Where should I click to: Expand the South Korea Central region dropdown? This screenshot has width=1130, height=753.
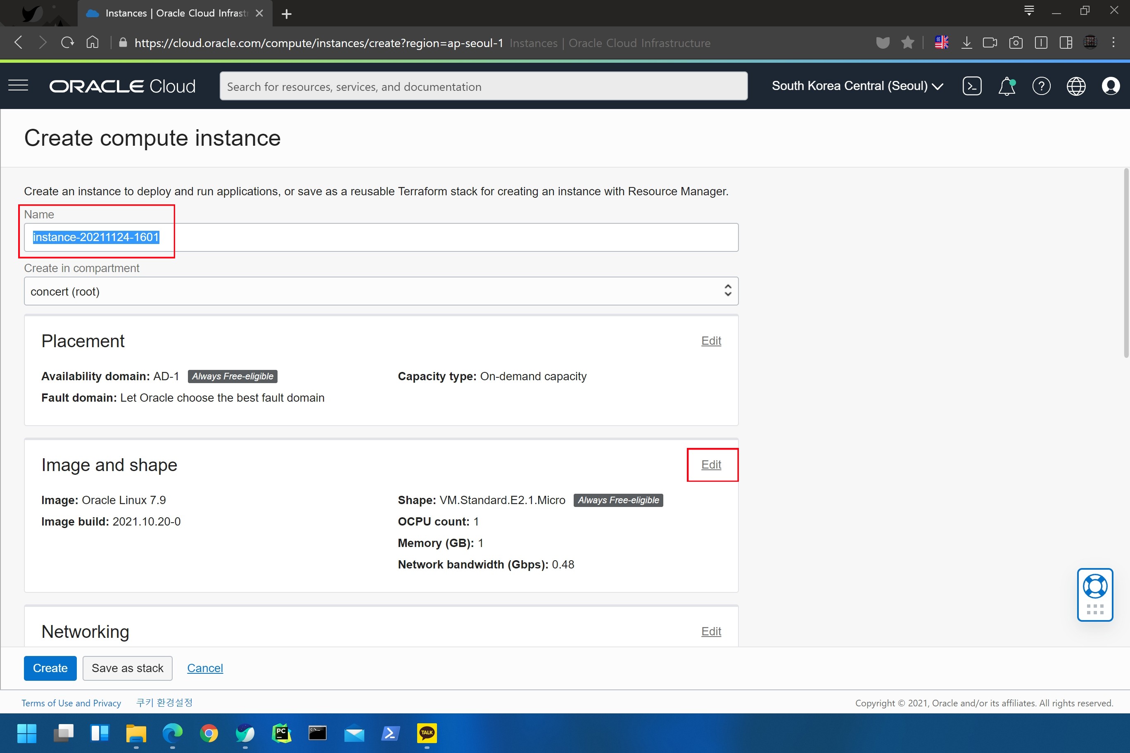point(857,86)
